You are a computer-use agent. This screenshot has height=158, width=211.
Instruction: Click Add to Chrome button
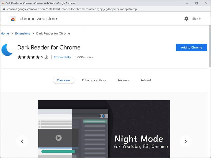point(191,47)
